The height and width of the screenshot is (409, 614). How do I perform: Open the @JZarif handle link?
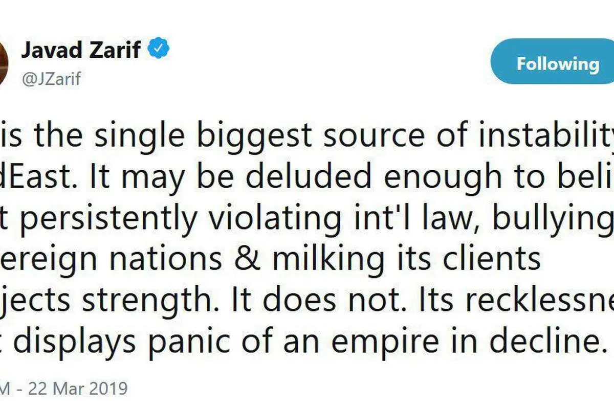(51, 79)
